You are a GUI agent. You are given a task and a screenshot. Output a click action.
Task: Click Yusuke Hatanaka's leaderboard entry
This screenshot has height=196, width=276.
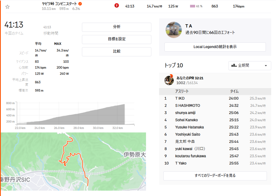click(x=189, y=127)
